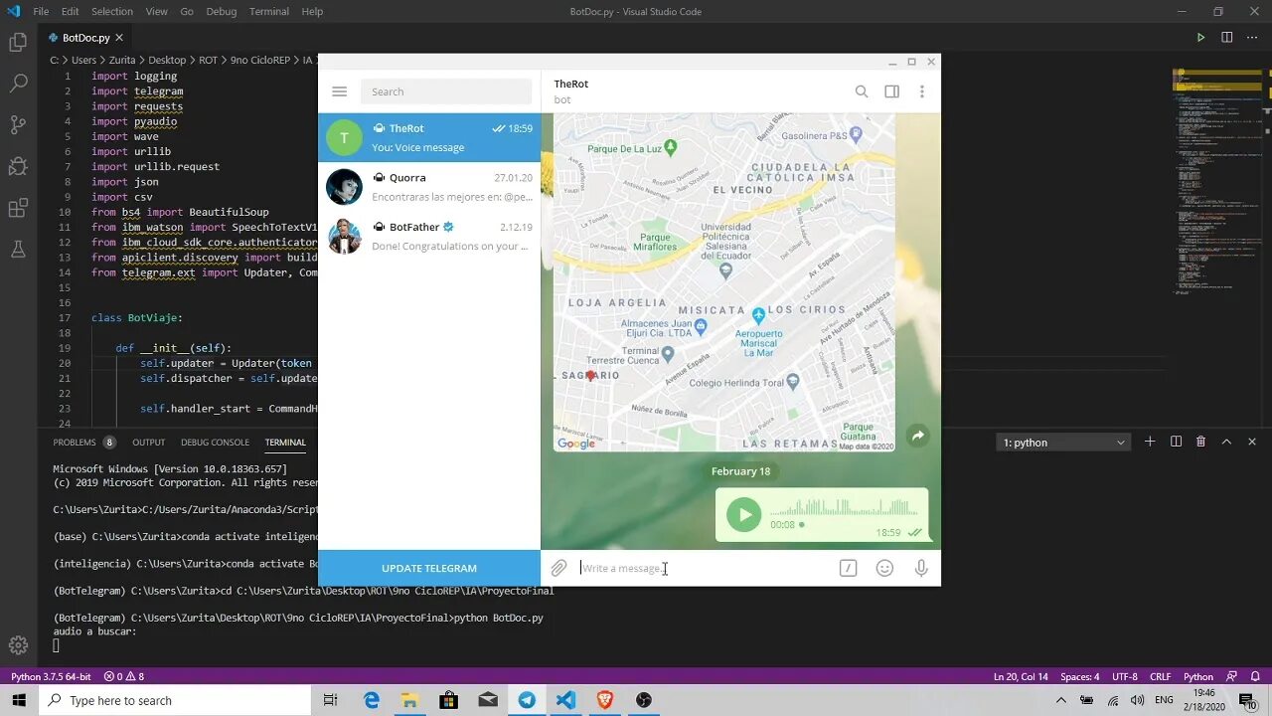Open Task View in taskbar
This screenshot has width=1272, height=716.
(x=331, y=700)
